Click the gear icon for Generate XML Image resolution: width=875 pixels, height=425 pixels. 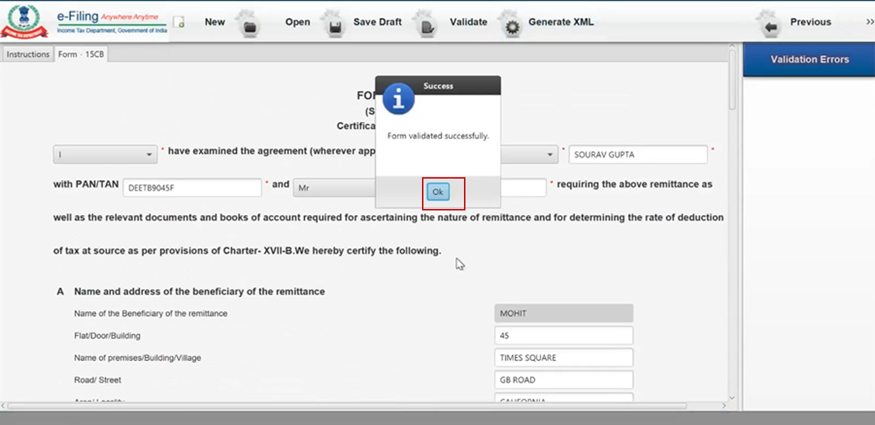[x=512, y=27]
